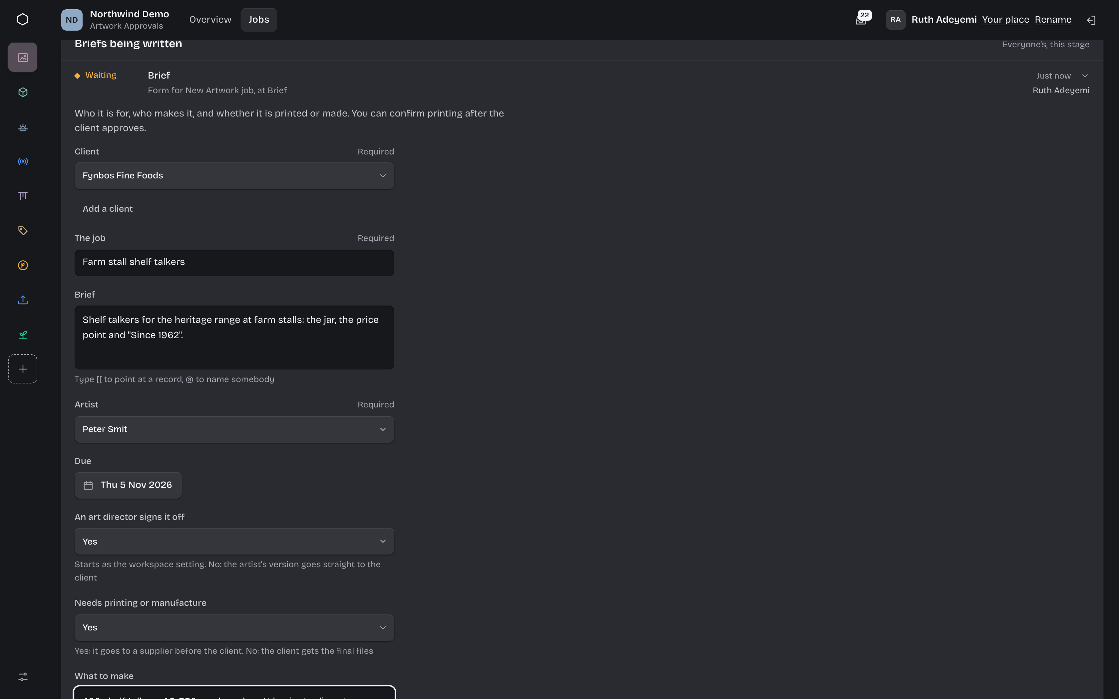Open the artwork image app in sidebar
1119x699 pixels.
pyautogui.click(x=23, y=57)
